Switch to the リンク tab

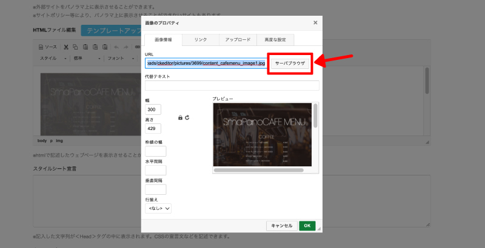click(x=200, y=40)
